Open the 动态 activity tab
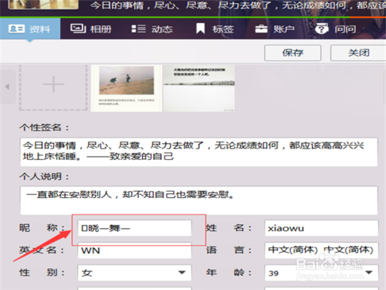386x290 pixels. coord(151,29)
